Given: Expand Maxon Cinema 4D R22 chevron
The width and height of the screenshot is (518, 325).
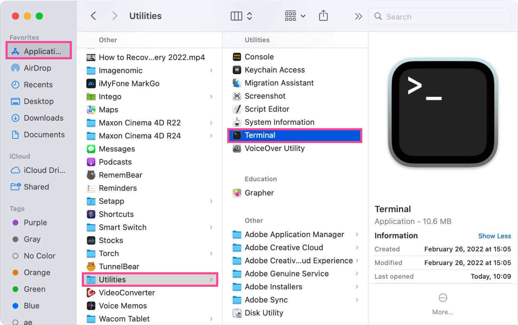Looking at the screenshot, I should [x=211, y=123].
